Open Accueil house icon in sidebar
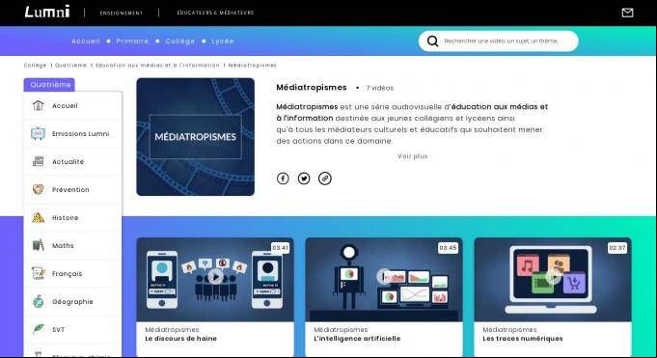657x358 pixels. (39, 105)
